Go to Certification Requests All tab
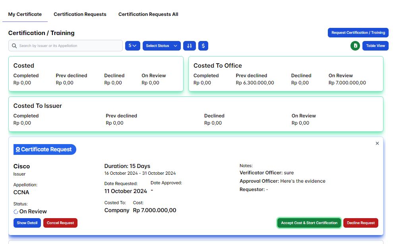 coord(148,14)
